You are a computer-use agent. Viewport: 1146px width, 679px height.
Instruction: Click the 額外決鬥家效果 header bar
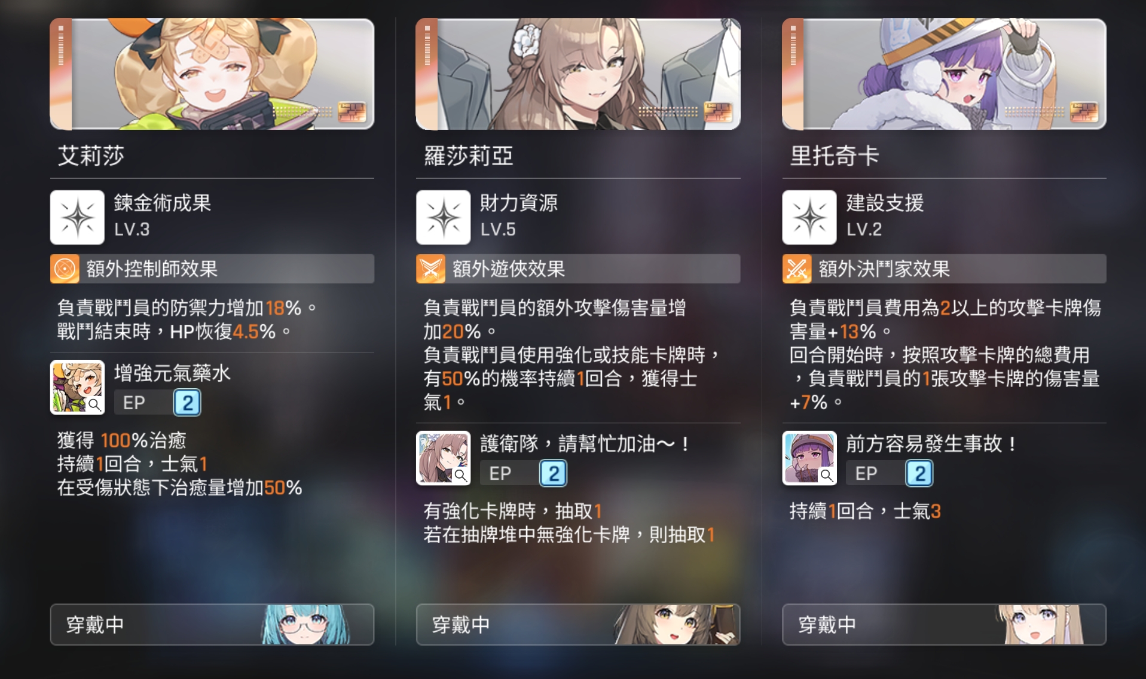944,269
